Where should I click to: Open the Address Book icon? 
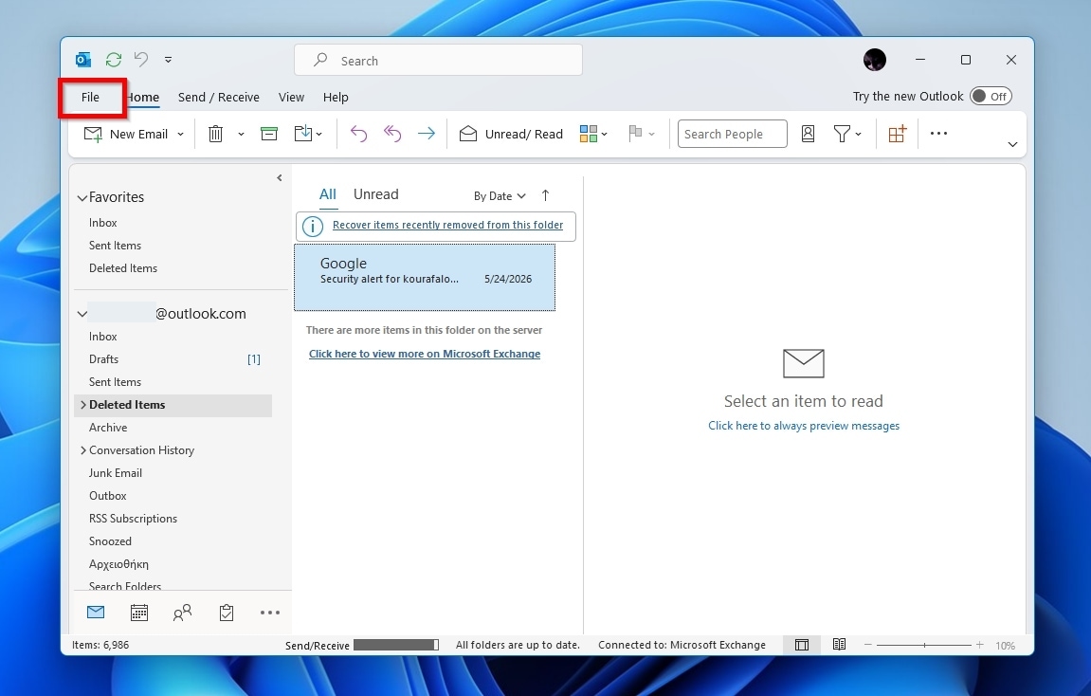[808, 134]
